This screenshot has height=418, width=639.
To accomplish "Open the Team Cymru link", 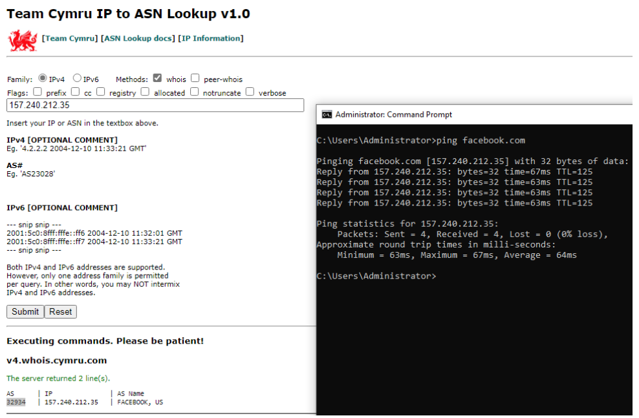I will point(70,38).
